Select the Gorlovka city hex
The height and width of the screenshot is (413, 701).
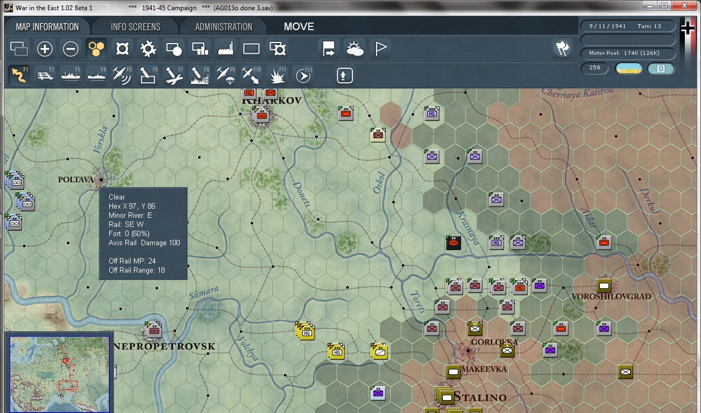[x=468, y=350]
